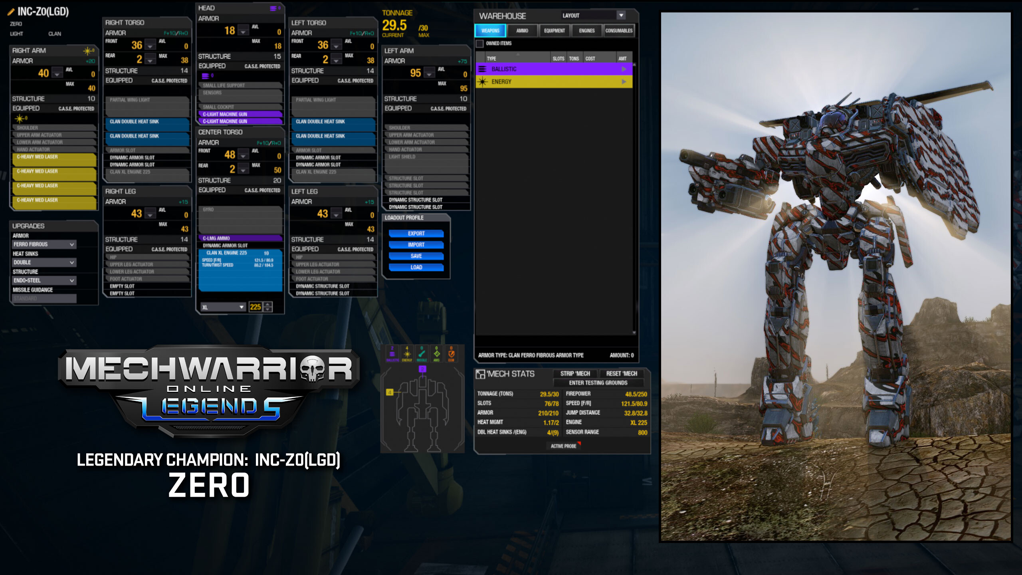Click the AMS hardpoint icon

[437, 354]
